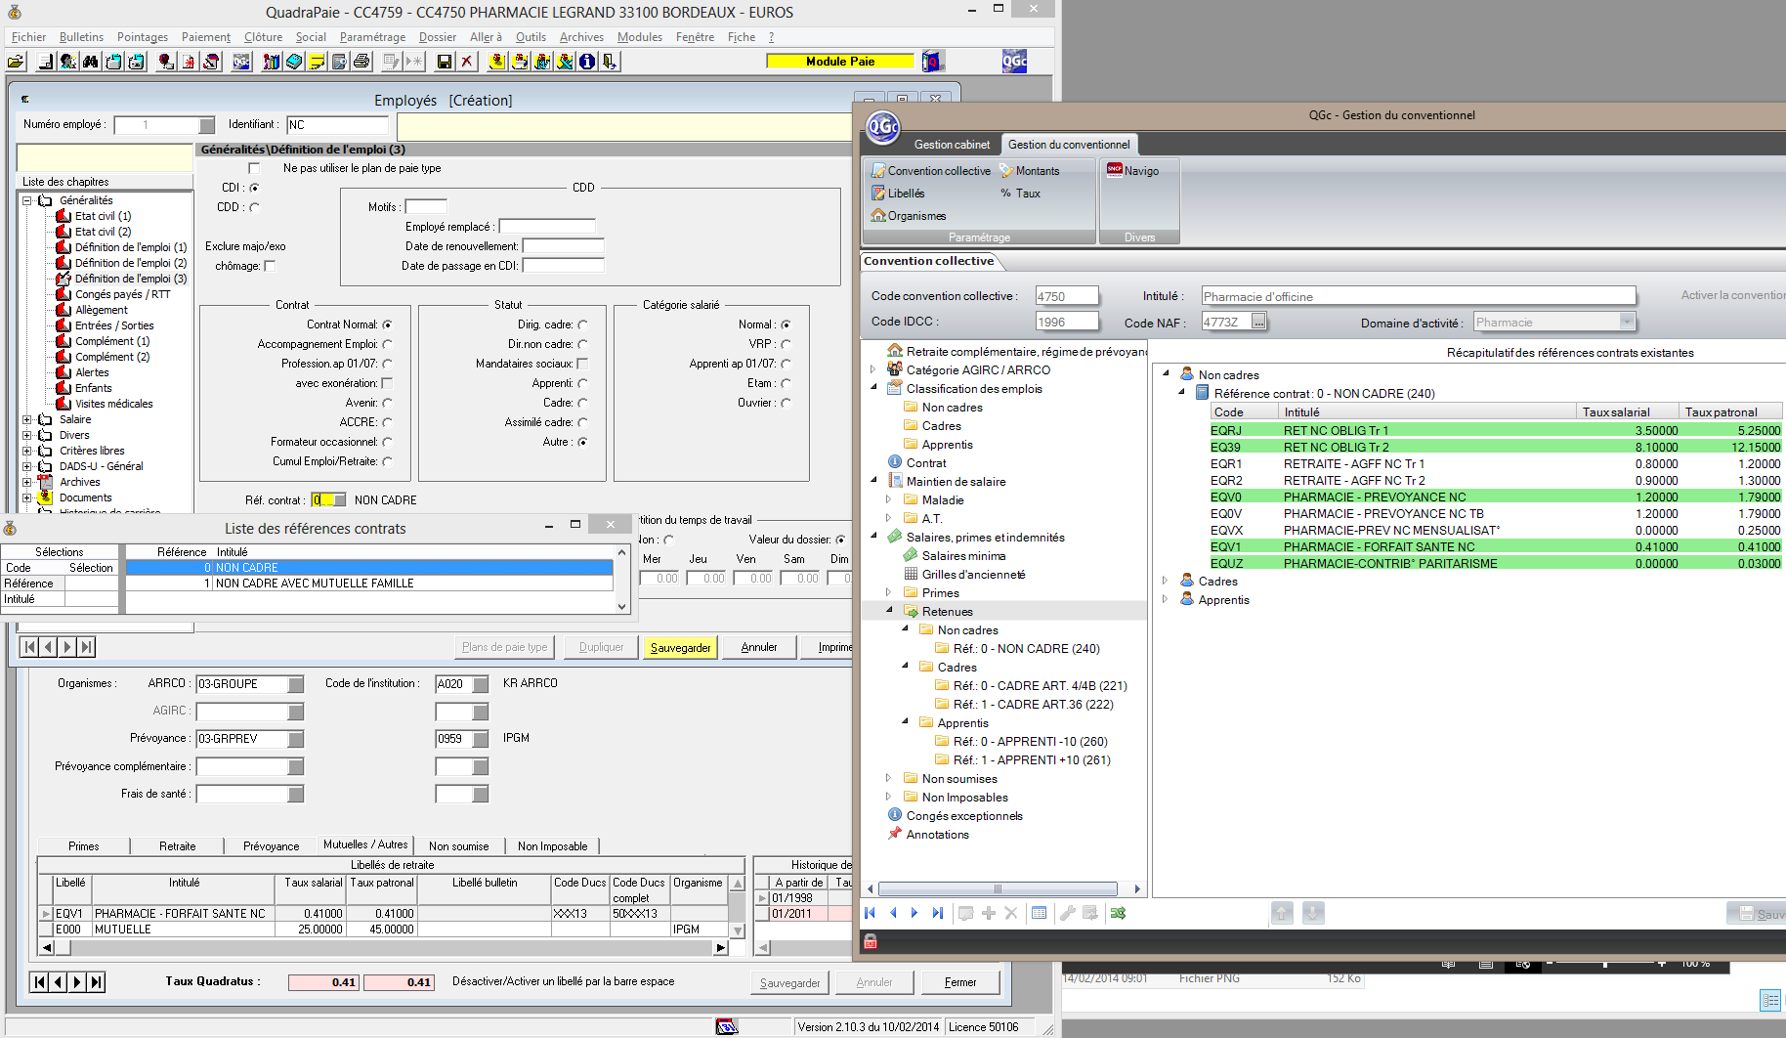Select 'Accompagnement Emploi' contract radio
This screenshot has width=1786, height=1038.
387,344
